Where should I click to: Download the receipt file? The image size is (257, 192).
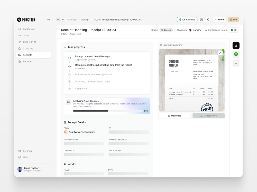point(175,116)
